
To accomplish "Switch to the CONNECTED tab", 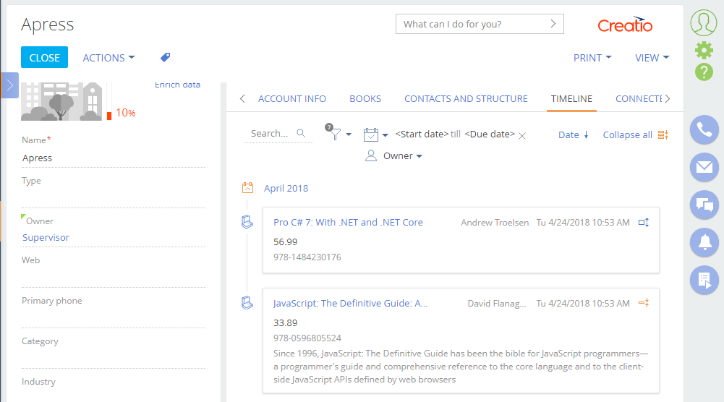I will tap(639, 99).
